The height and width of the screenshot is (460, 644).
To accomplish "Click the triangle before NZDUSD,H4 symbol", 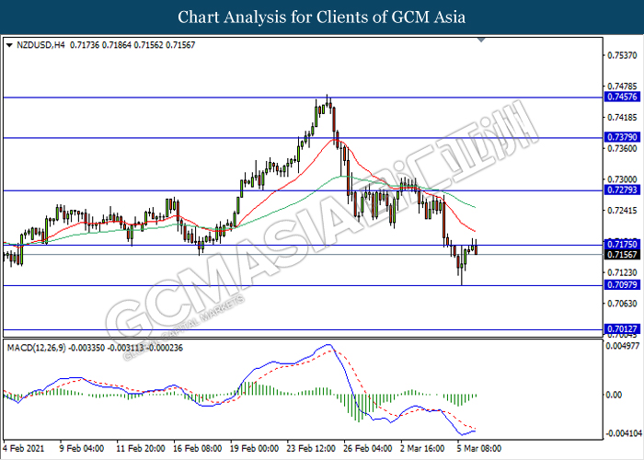I will point(9,45).
